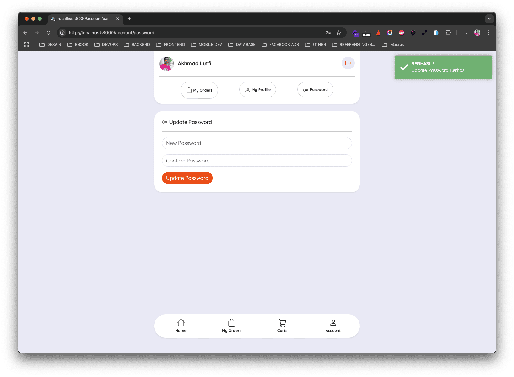The image size is (514, 377).
Task: Open the Chrome extensions puzzle icon
Action: point(448,33)
